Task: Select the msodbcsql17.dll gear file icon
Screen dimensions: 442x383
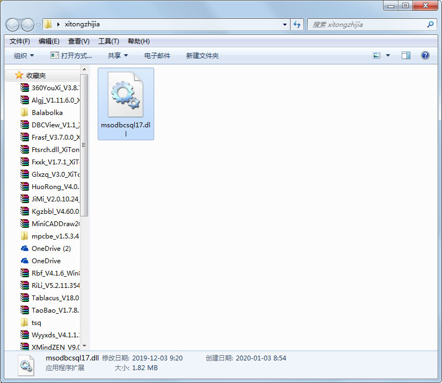Action: click(126, 96)
